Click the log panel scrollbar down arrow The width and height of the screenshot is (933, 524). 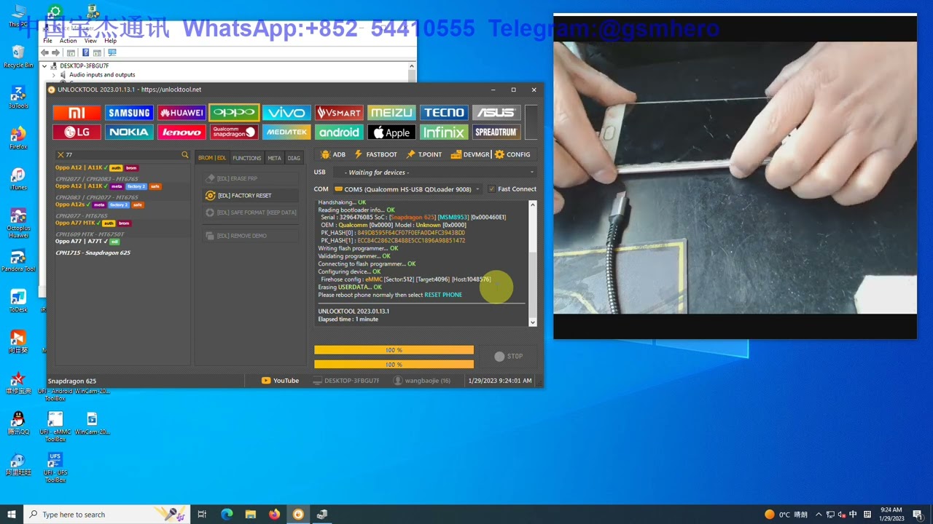pos(533,322)
